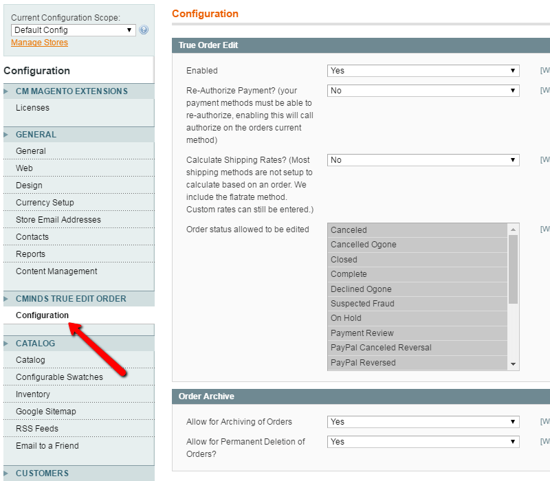Viewport: 550px width, 481px height.
Task: Click the help icon beside scope selector
Action: 144,30
